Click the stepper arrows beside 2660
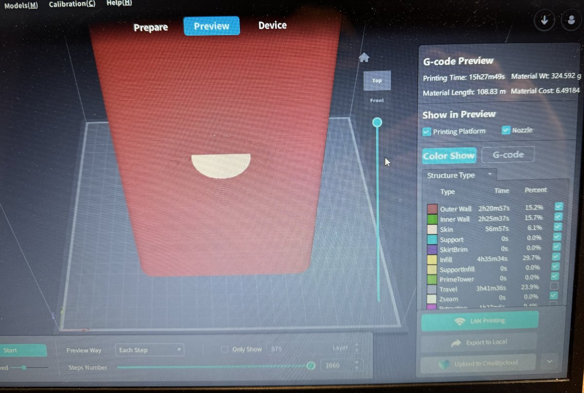Screen dimensions: 584x393 [357, 365]
